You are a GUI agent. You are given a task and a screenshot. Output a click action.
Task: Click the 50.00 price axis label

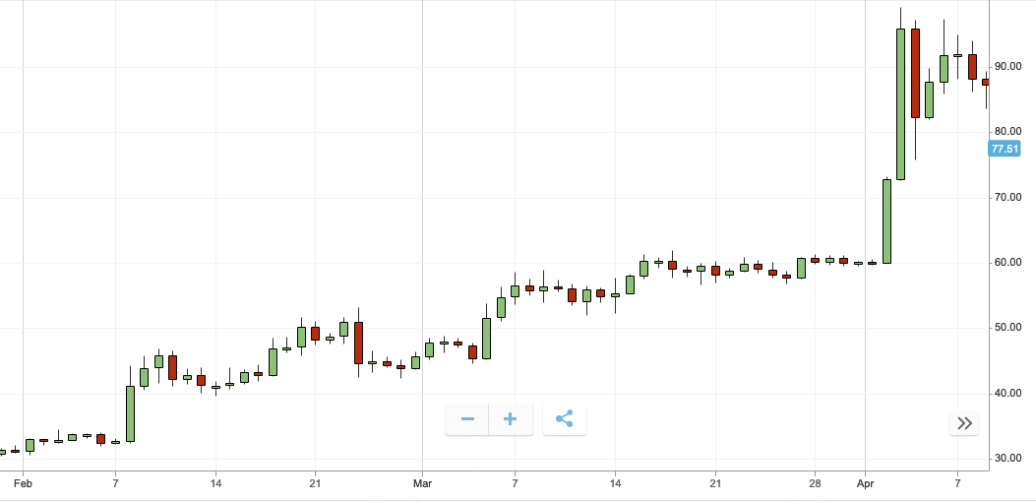pyautogui.click(x=1007, y=328)
